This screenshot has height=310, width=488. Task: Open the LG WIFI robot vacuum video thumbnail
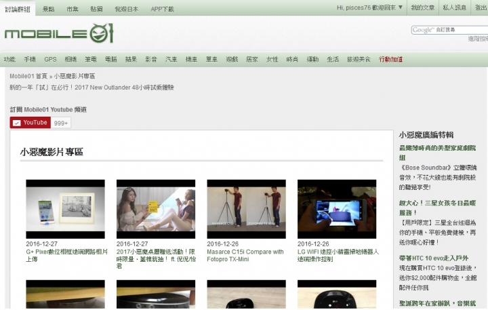click(337, 209)
